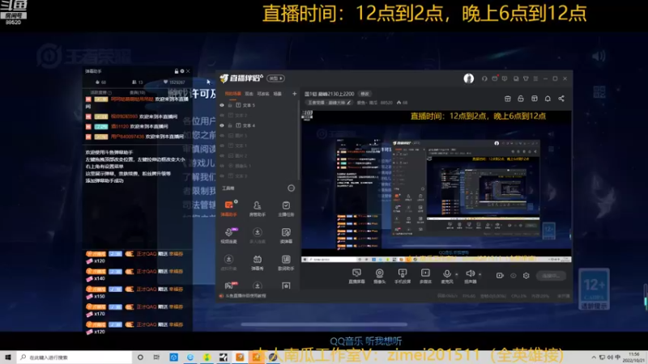Click the record video icon

pos(500,275)
